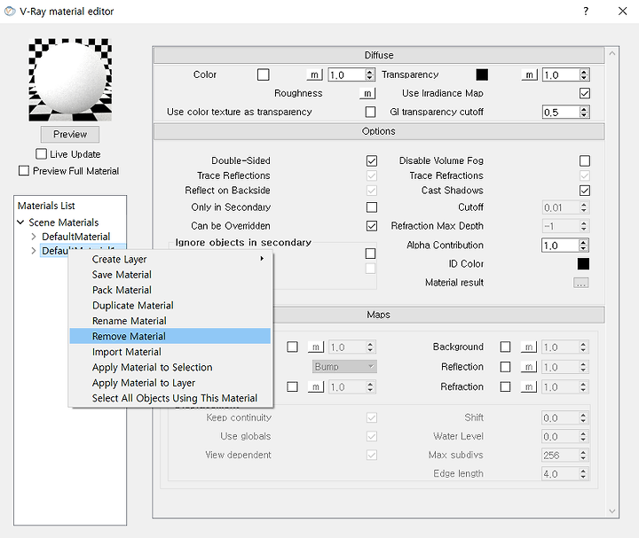Screen dimensions: 639x538
Task: Increment the Transparency multiplier spinner
Action: [584, 72]
